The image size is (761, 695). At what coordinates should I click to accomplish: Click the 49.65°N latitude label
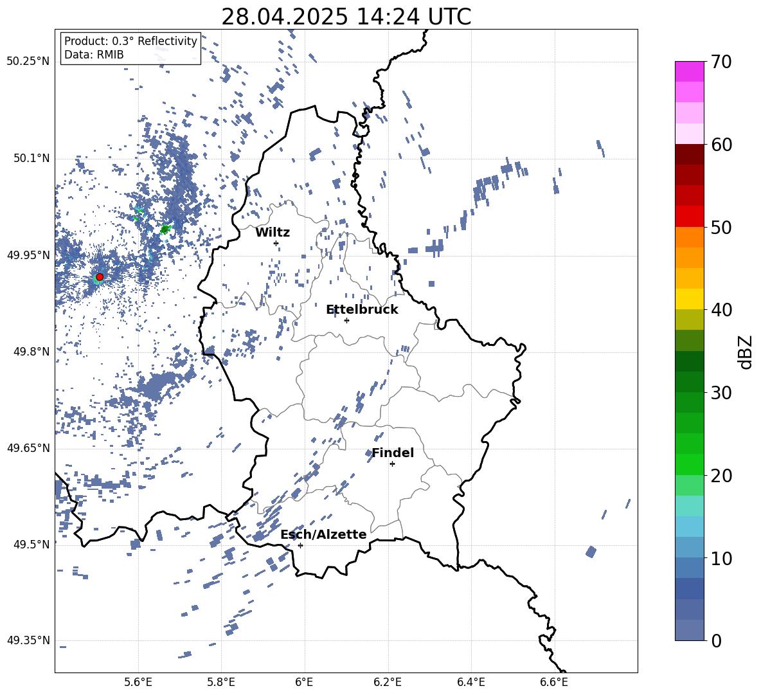pos(28,448)
